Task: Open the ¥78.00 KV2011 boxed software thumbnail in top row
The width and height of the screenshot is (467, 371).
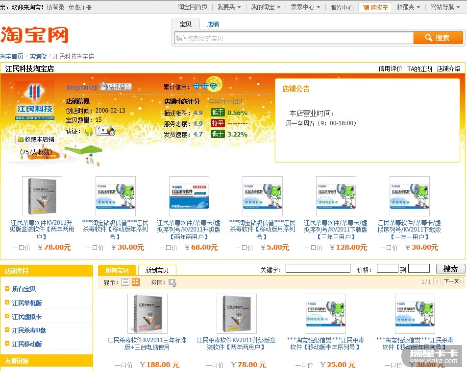Action: click(42, 196)
